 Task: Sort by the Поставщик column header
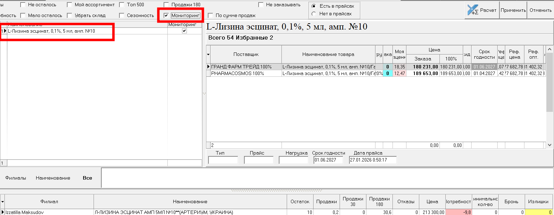coord(246,55)
